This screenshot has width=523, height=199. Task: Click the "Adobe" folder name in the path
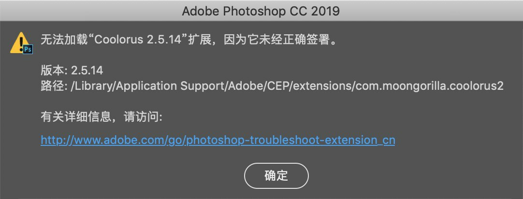tap(246, 86)
